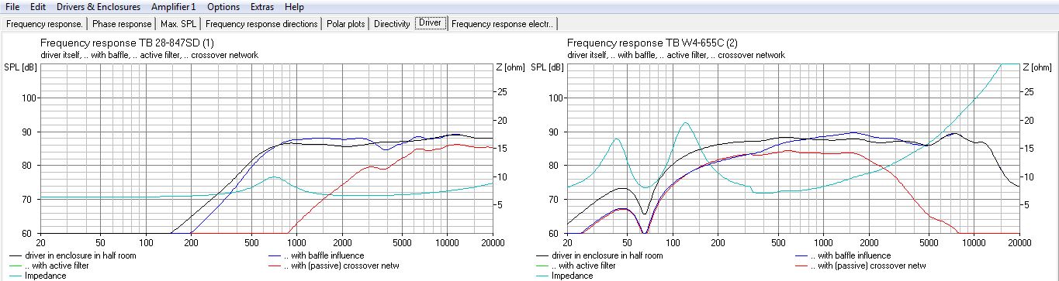Select the Driver tab

coord(430,22)
